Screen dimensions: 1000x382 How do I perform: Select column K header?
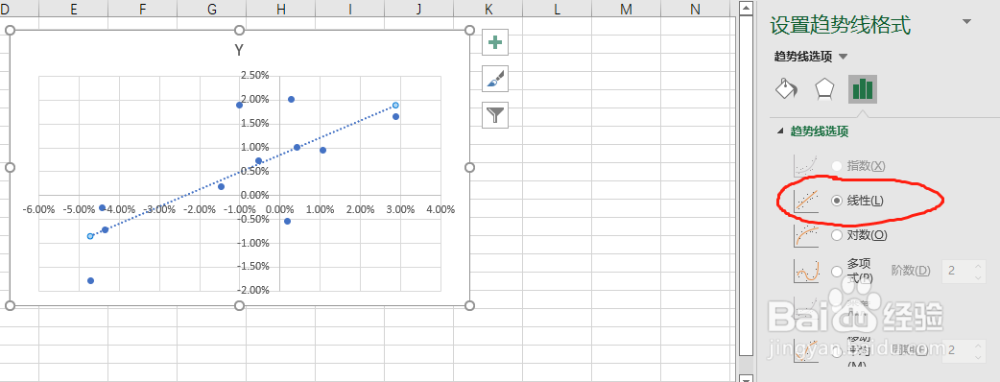click(x=488, y=9)
